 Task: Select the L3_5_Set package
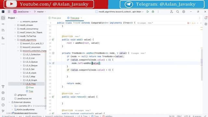tap(30, 69)
